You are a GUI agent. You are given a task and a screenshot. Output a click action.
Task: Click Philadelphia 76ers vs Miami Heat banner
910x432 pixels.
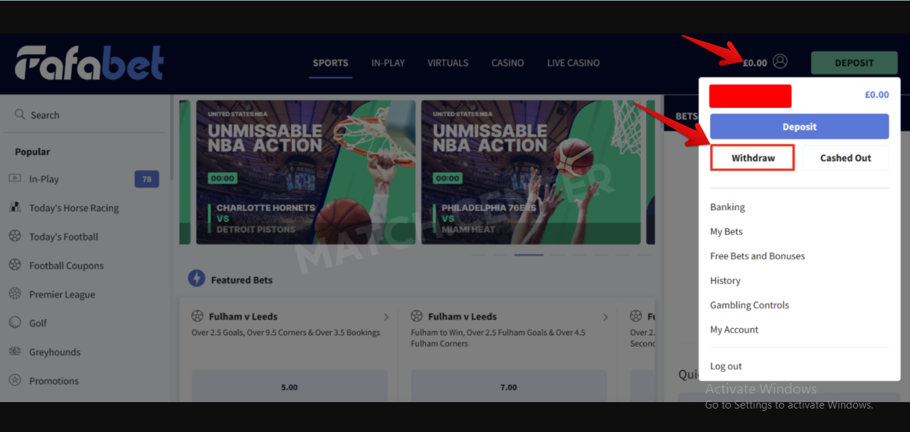point(531,172)
